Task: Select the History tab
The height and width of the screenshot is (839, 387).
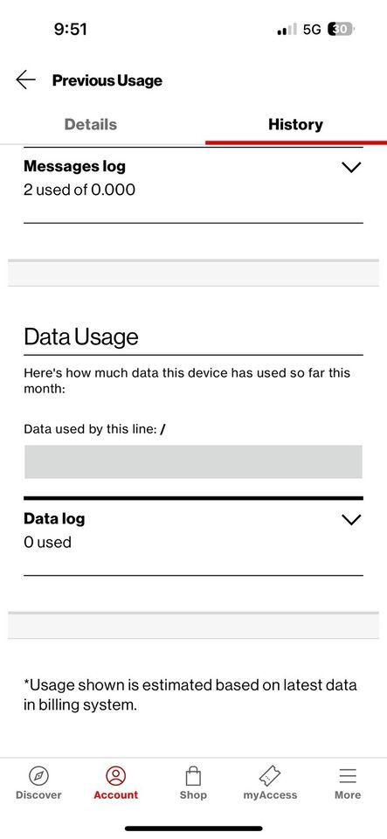Action: [295, 125]
